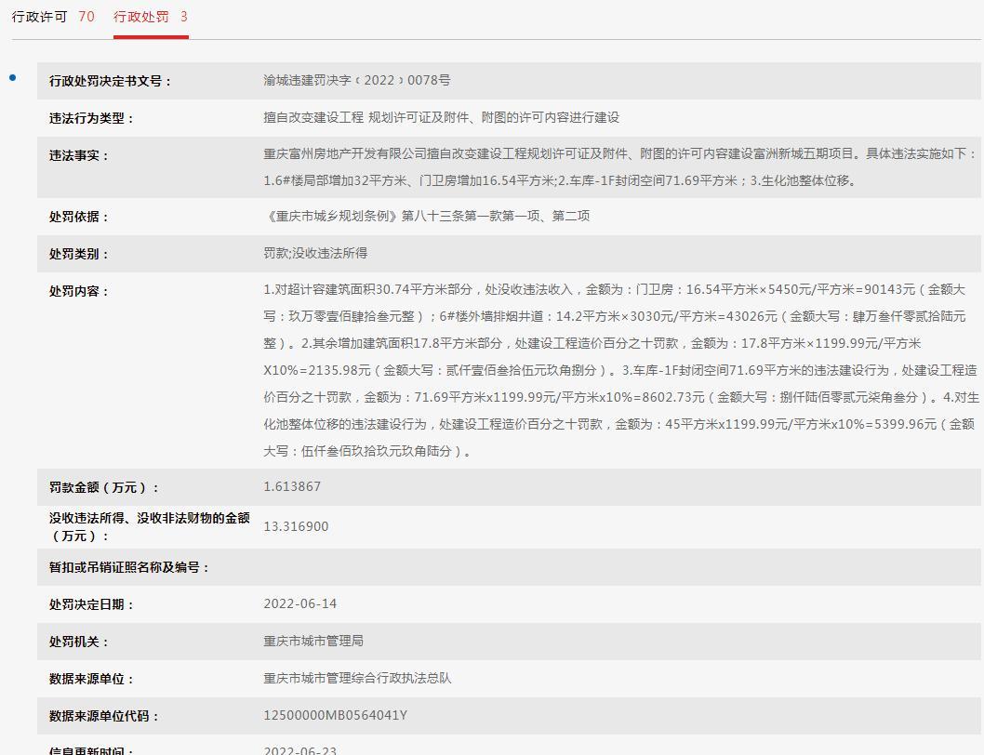
Task: Click label 罚款金额（万元）
Action: [103, 487]
